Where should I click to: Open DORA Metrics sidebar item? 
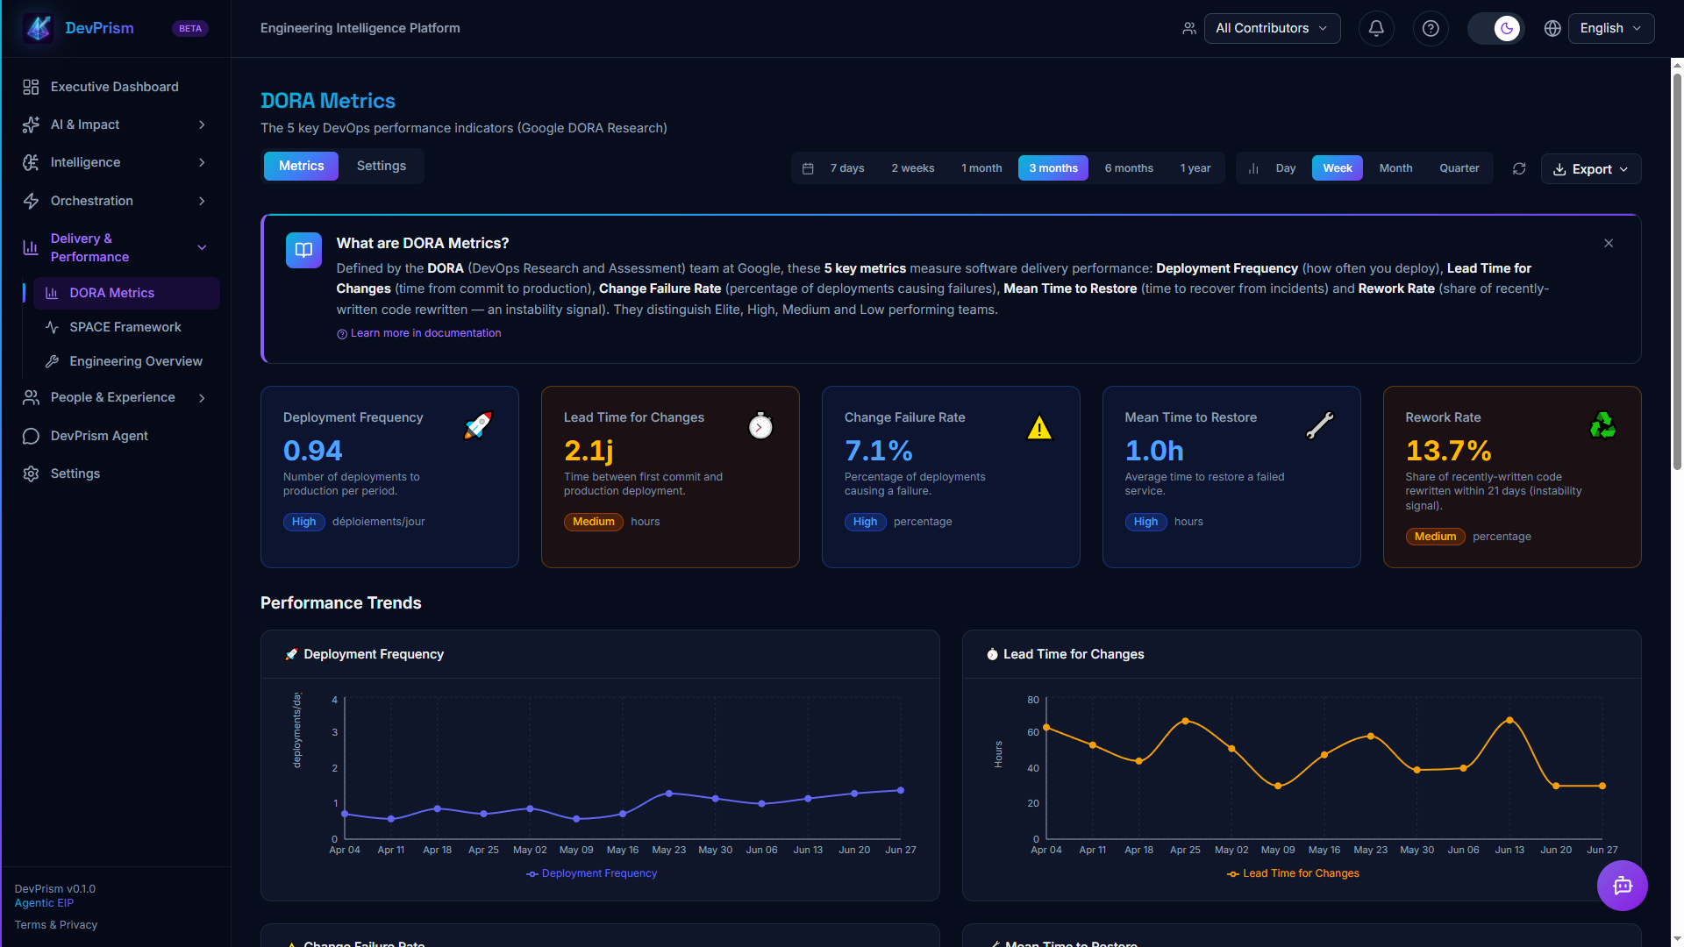tap(126, 293)
